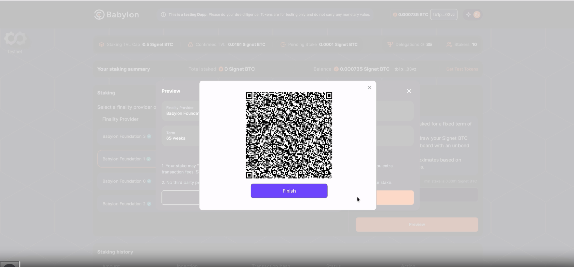Image resolution: width=574 pixels, height=267 pixels.
Task: Click the 0.0161 Signet BTC confirmed TVL value
Action: pyautogui.click(x=247, y=45)
